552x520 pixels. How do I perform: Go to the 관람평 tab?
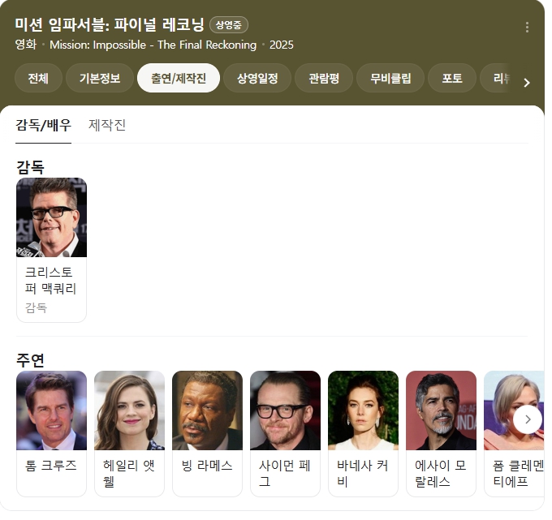pyautogui.click(x=324, y=78)
